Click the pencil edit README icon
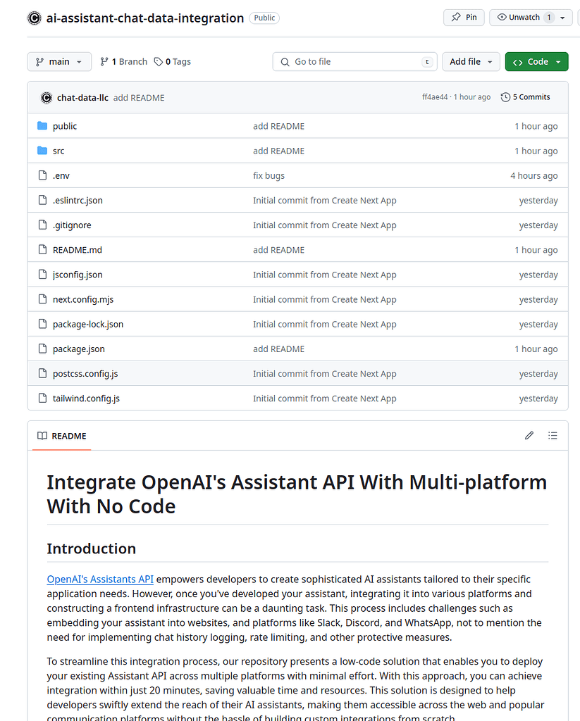The width and height of the screenshot is (580, 721). (x=529, y=436)
